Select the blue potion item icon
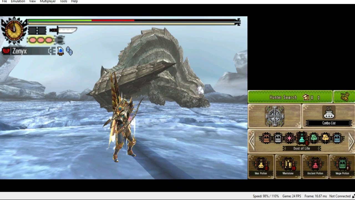Viewport: 355px width, 200px height. pyautogui.click(x=337, y=138)
